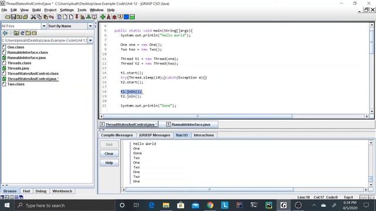Click the open book toolbar icon
The width and height of the screenshot is (376, 211).
(95, 17)
